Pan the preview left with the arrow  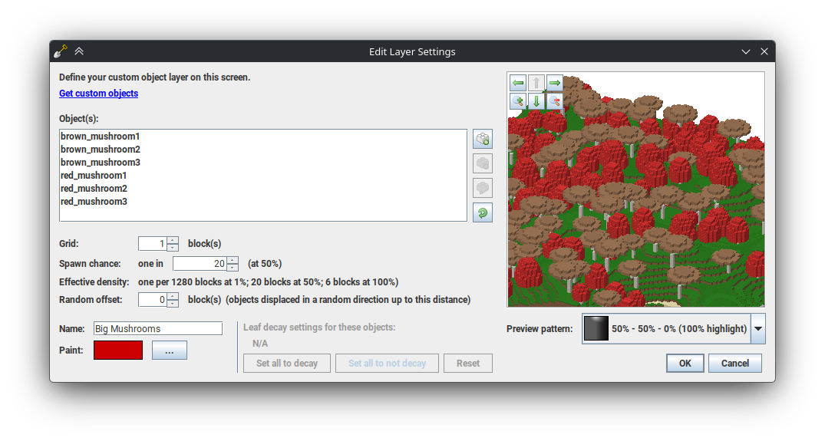518,83
